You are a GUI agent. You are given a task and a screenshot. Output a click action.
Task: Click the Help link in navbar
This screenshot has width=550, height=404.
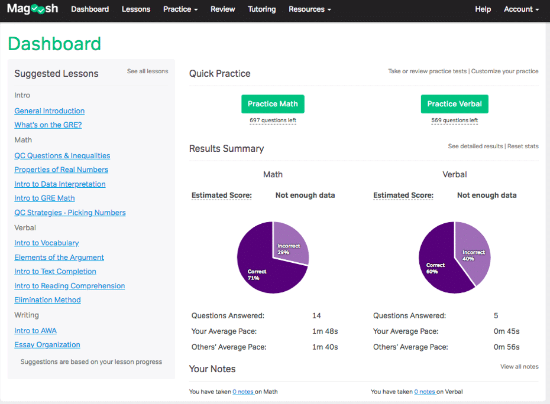tap(483, 9)
